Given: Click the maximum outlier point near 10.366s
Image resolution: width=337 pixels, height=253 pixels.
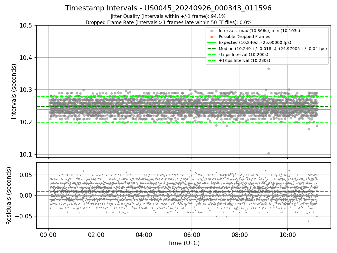Looking at the screenshot, I should point(268,69).
